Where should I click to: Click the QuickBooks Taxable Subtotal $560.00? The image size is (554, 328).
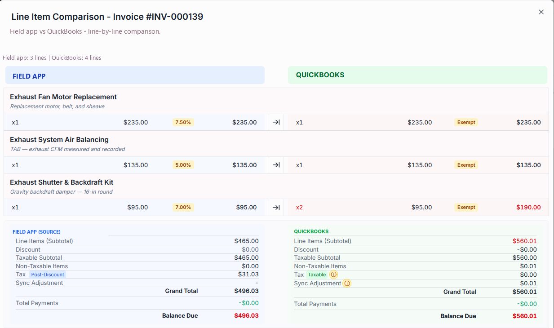click(525, 257)
